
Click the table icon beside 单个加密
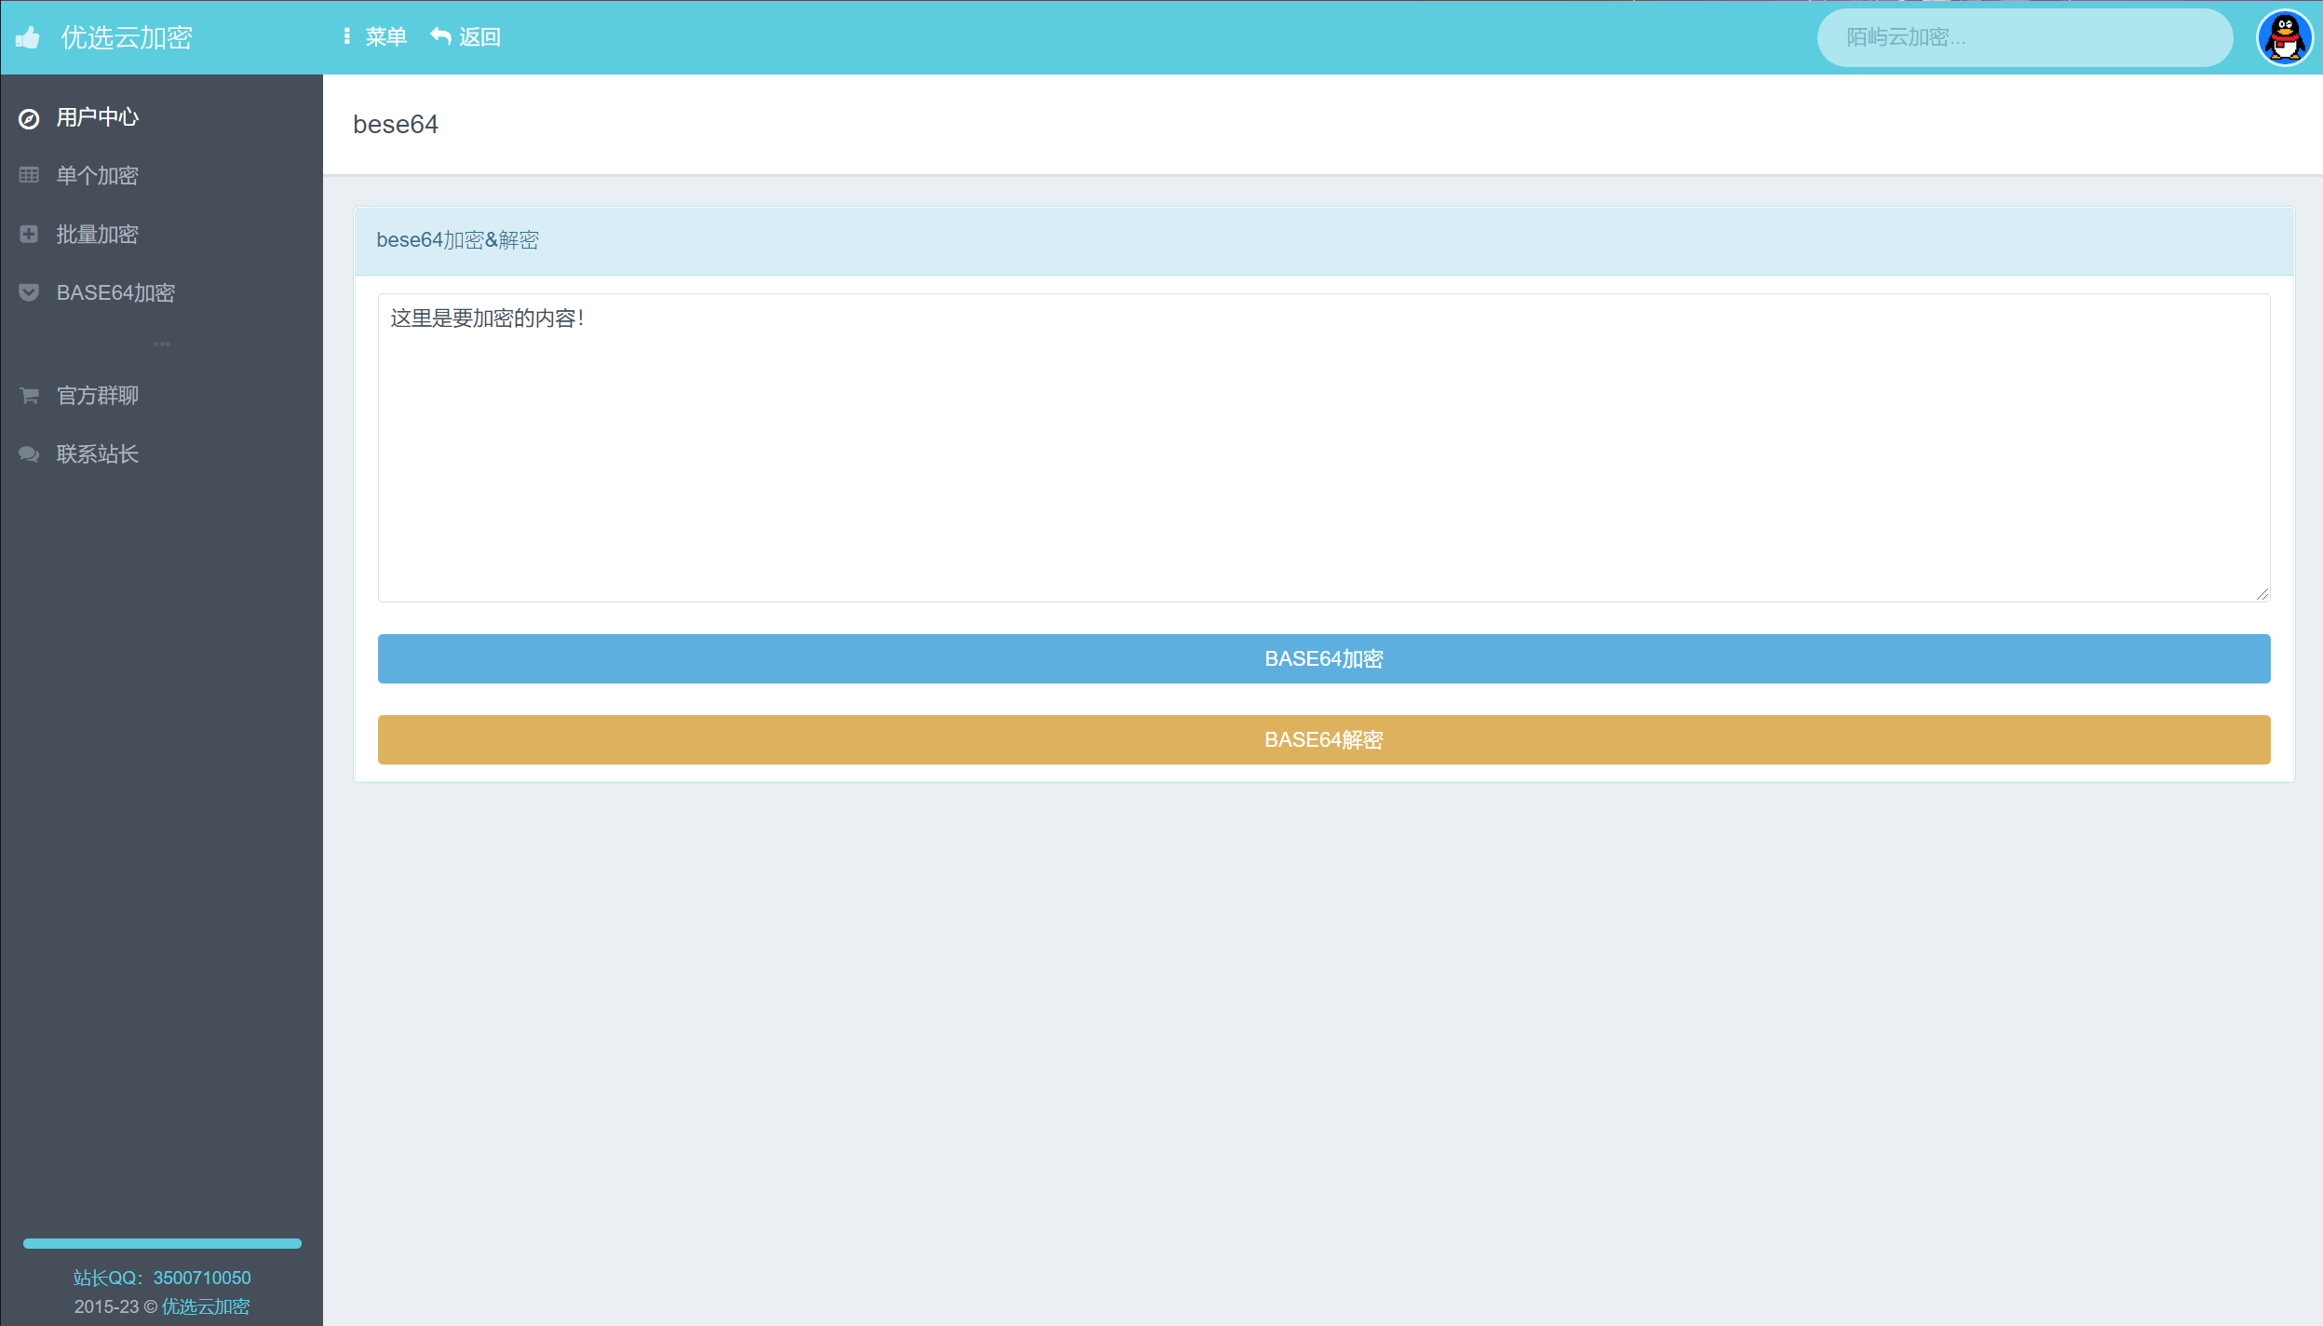(x=29, y=175)
